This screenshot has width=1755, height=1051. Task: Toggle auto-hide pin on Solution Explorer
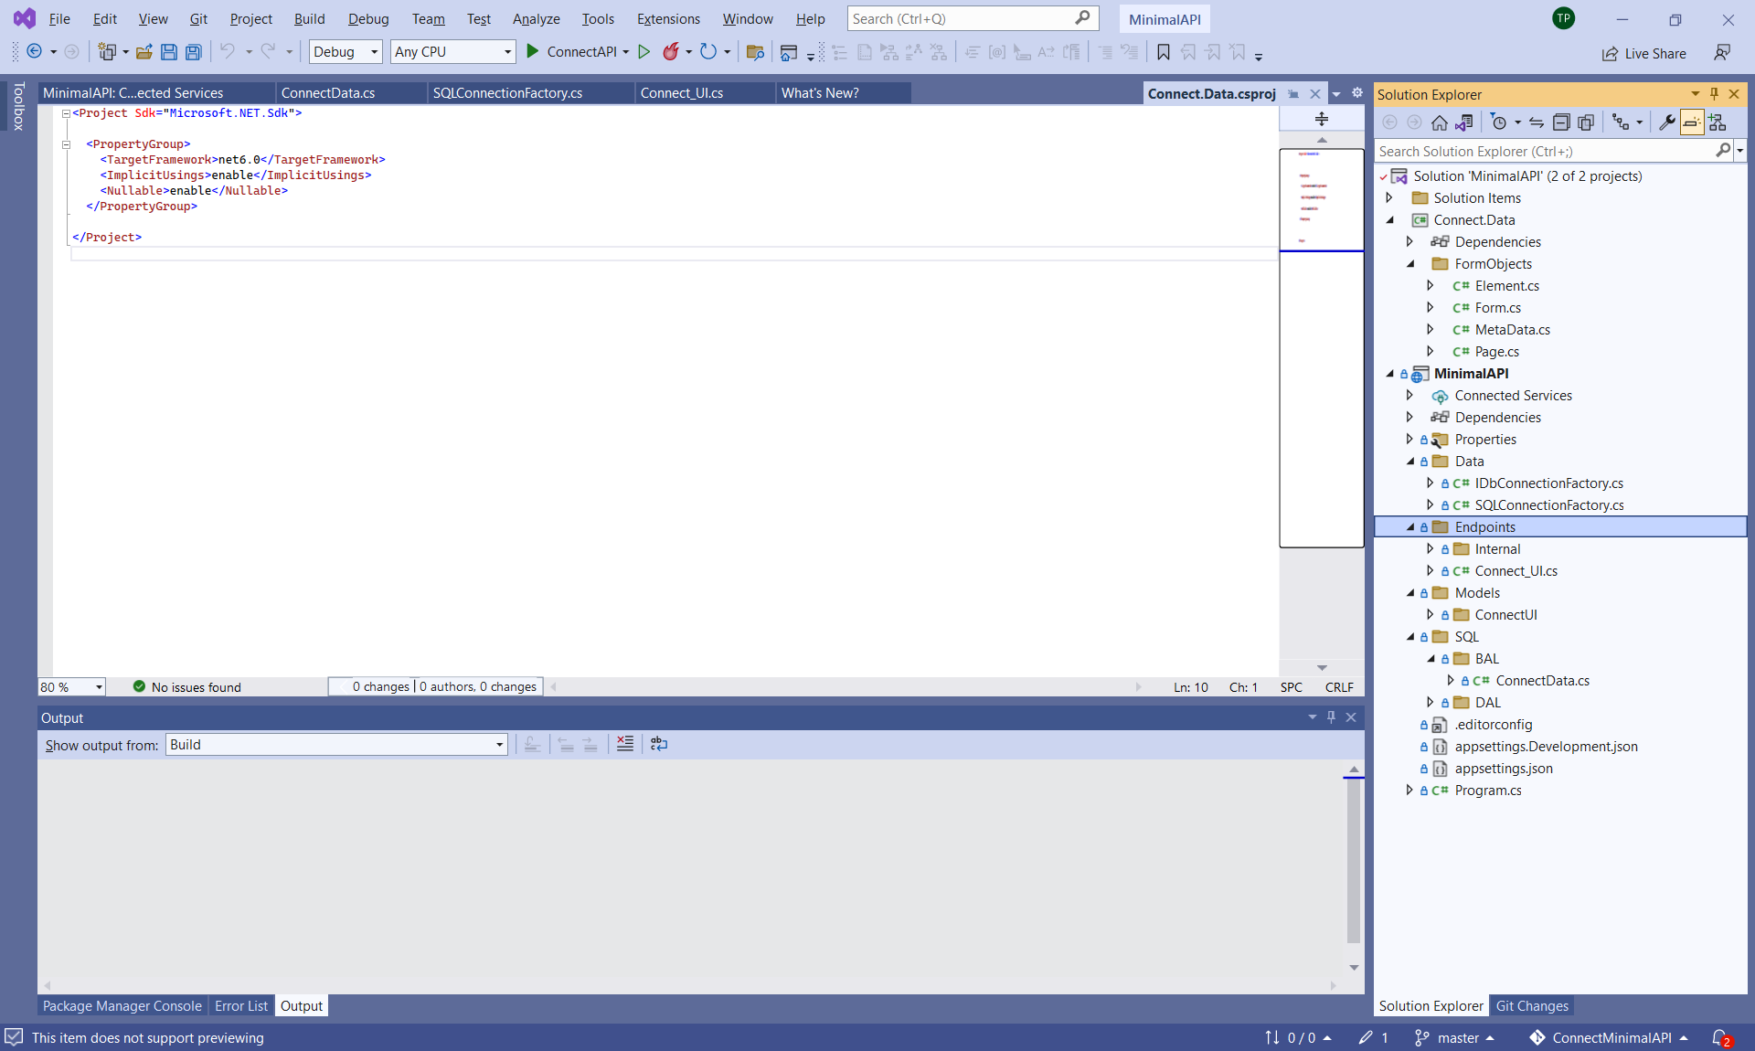[x=1714, y=94]
